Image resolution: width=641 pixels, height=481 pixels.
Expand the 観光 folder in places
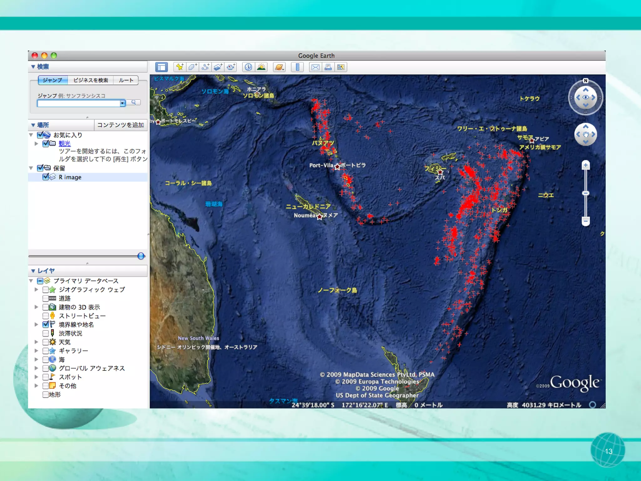37,143
